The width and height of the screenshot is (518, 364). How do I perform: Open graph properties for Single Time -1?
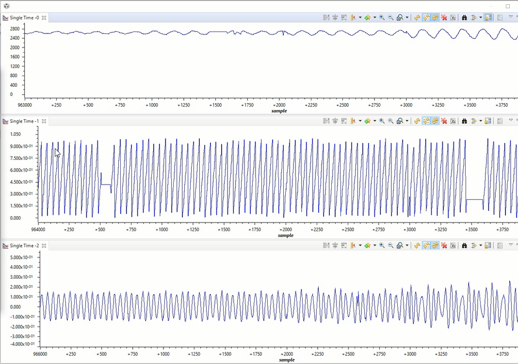[453, 121]
